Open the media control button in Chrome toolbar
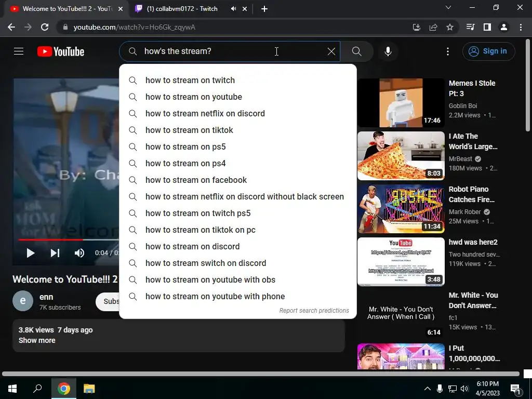The height and width of the screenshot is (399, 532). click(x=470, y=27)
